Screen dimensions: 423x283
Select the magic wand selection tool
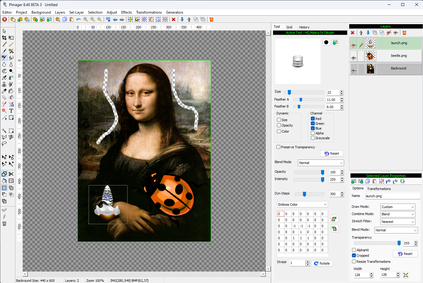[x=4, y=131]
